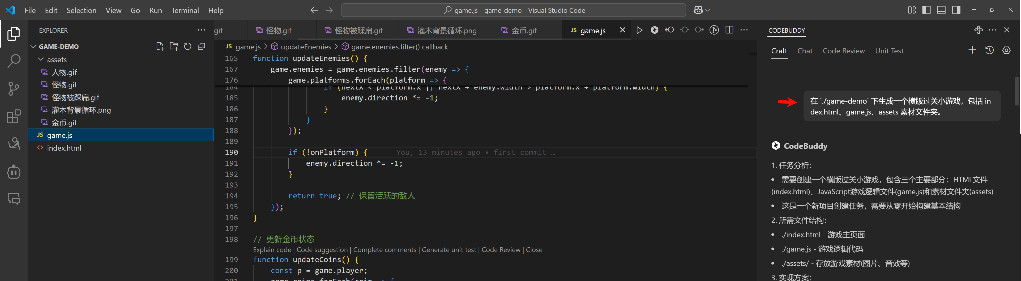Collapse the GAME-DEMO project tree
The width and height of the screenshot is (1021, 281).
click(x=34, y=46)
